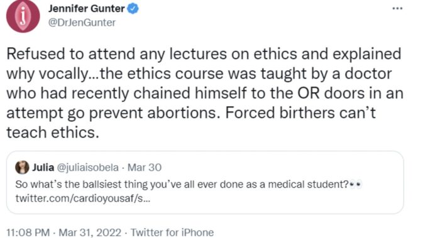Image resolution: width=440 pixels, height=238 pixels.
Task: Click the Twitter for iPhone source label
Action: [x=172, y=232]
